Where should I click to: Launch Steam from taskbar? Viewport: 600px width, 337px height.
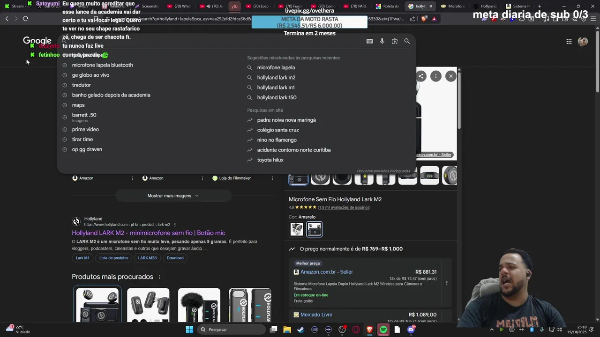300,330
